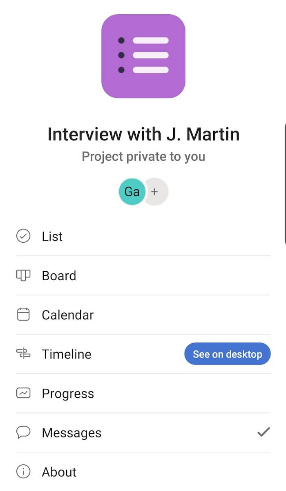Tap the purple project list icon
The width and height of the screenshot is (286, 491).
coord(143,56)
